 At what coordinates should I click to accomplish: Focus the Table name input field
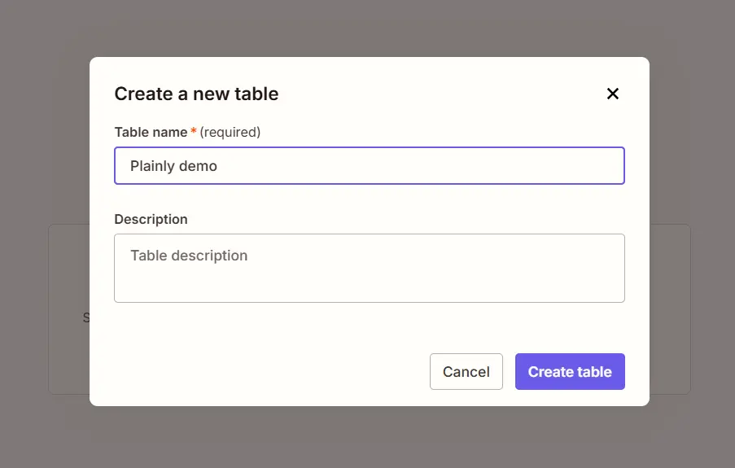point(370,165)
